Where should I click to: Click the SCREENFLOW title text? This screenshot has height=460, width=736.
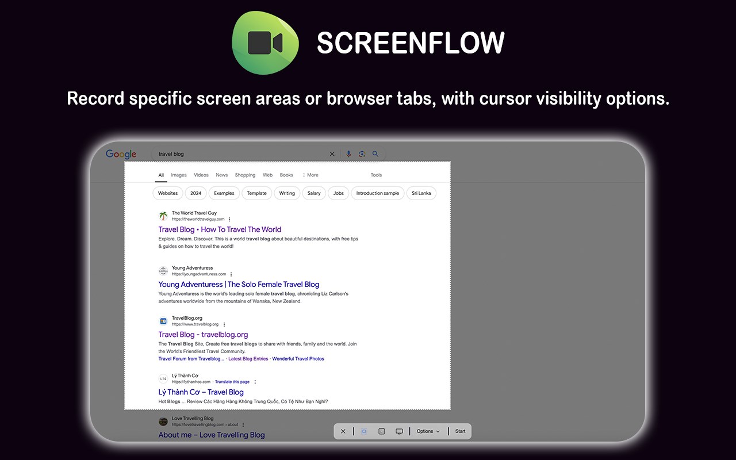pos(411,43)
